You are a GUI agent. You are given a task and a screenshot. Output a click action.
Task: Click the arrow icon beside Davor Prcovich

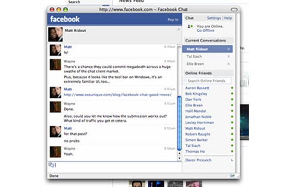tap(232, 160)
